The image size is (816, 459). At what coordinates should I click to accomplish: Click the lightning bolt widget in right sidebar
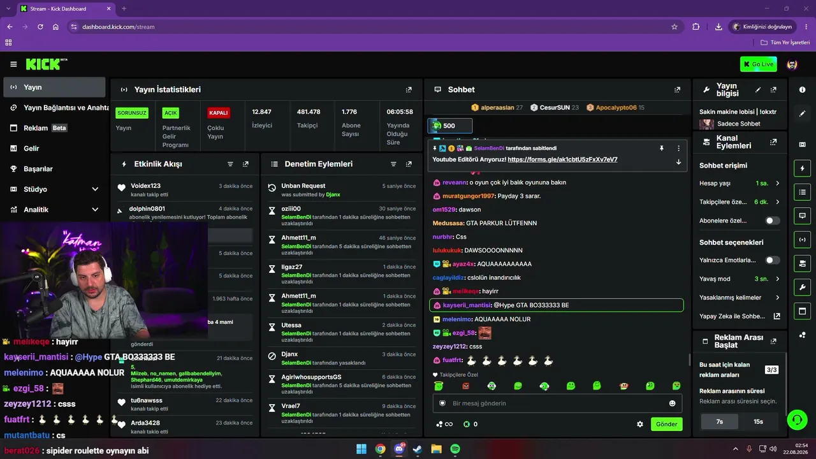coord(802,168)
